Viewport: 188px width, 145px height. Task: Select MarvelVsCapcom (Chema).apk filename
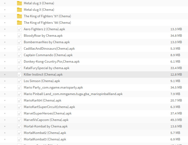46,120
